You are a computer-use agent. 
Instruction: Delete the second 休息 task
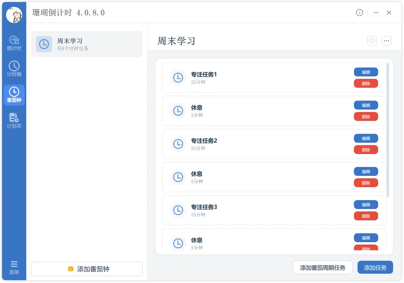coord(366,183)
